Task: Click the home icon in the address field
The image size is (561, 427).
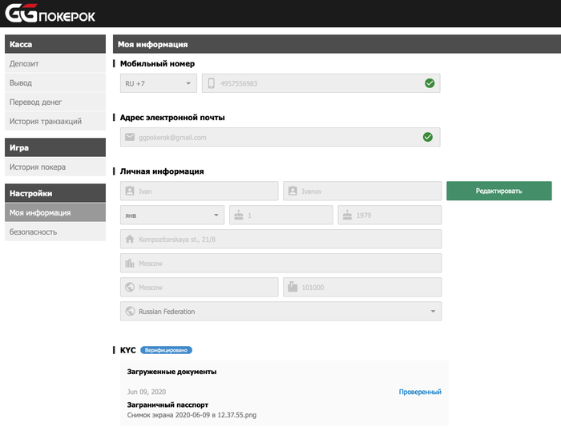Action: coord(130,239)
